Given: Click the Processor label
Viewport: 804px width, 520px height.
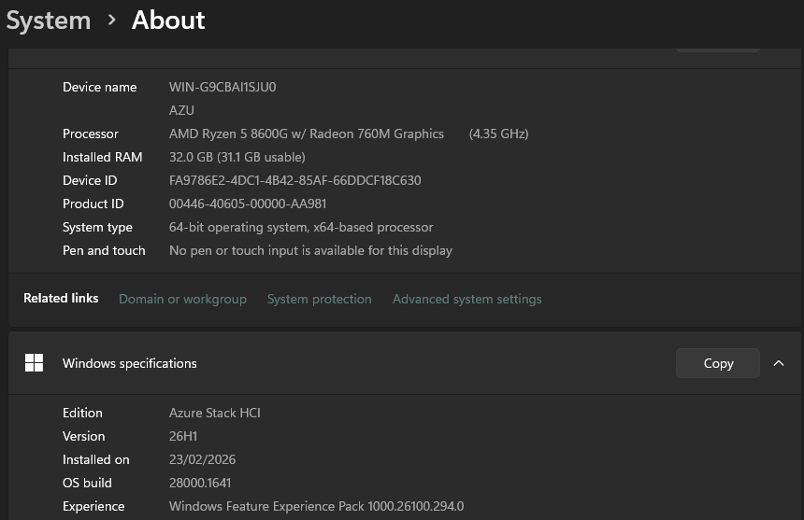Looking at the screenshot, I should [x=91, y=134].
